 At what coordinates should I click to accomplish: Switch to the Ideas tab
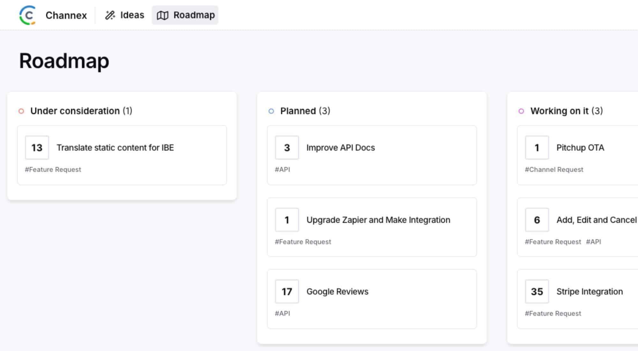(131, 15)
